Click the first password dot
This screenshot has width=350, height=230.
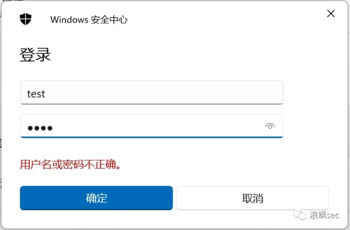click(30, 128)
